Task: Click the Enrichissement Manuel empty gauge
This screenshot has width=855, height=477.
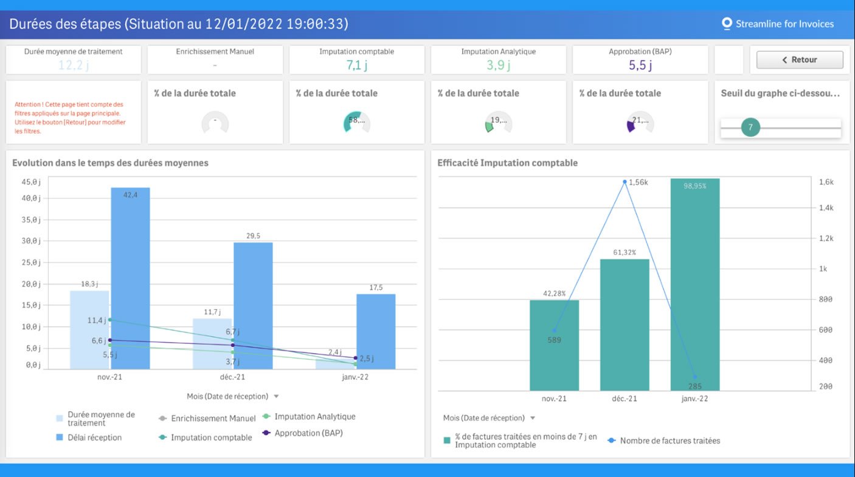Action: pos(215,122)
